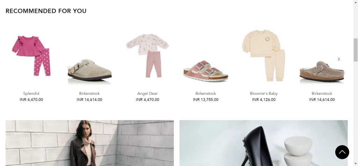Click the Recommended For You heading
358x166 pixels.
pyautogui.click(x=46, y=11)
